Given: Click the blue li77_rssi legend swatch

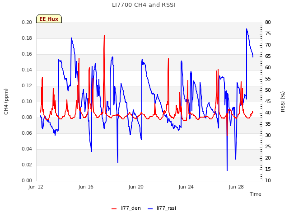Looking at the screenshot, I should tap(150, 209).
